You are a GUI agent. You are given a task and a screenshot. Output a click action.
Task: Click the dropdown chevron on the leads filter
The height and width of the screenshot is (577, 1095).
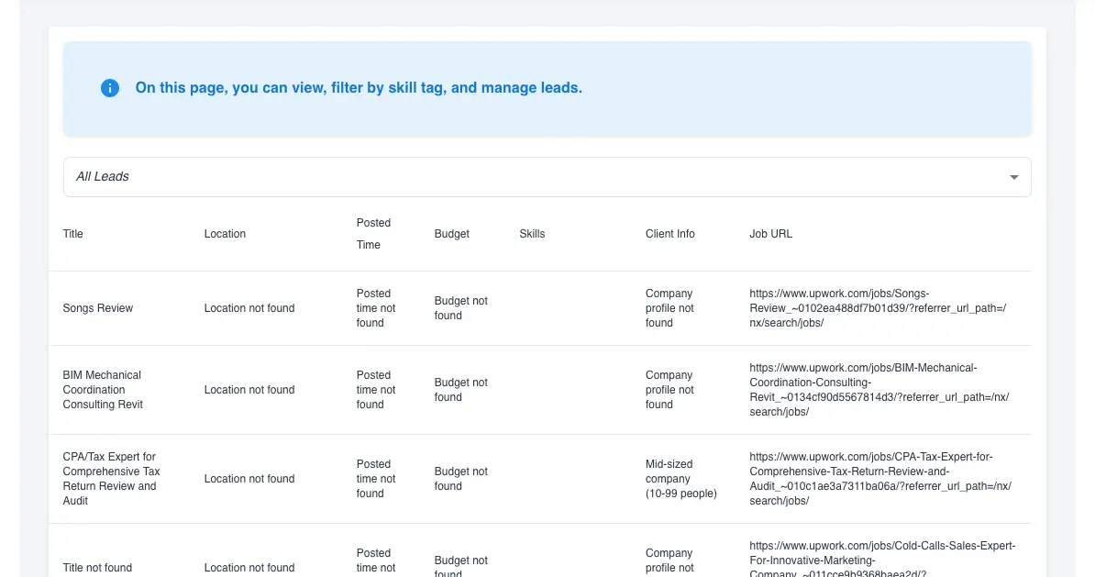pyautogui.click(x=1013, y=176)
